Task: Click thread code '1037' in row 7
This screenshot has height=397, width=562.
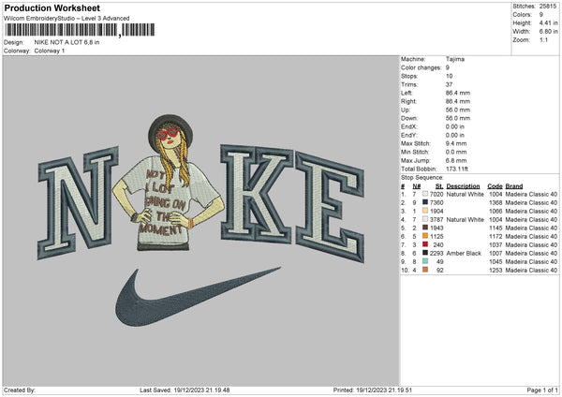Action: click(495, 244)
